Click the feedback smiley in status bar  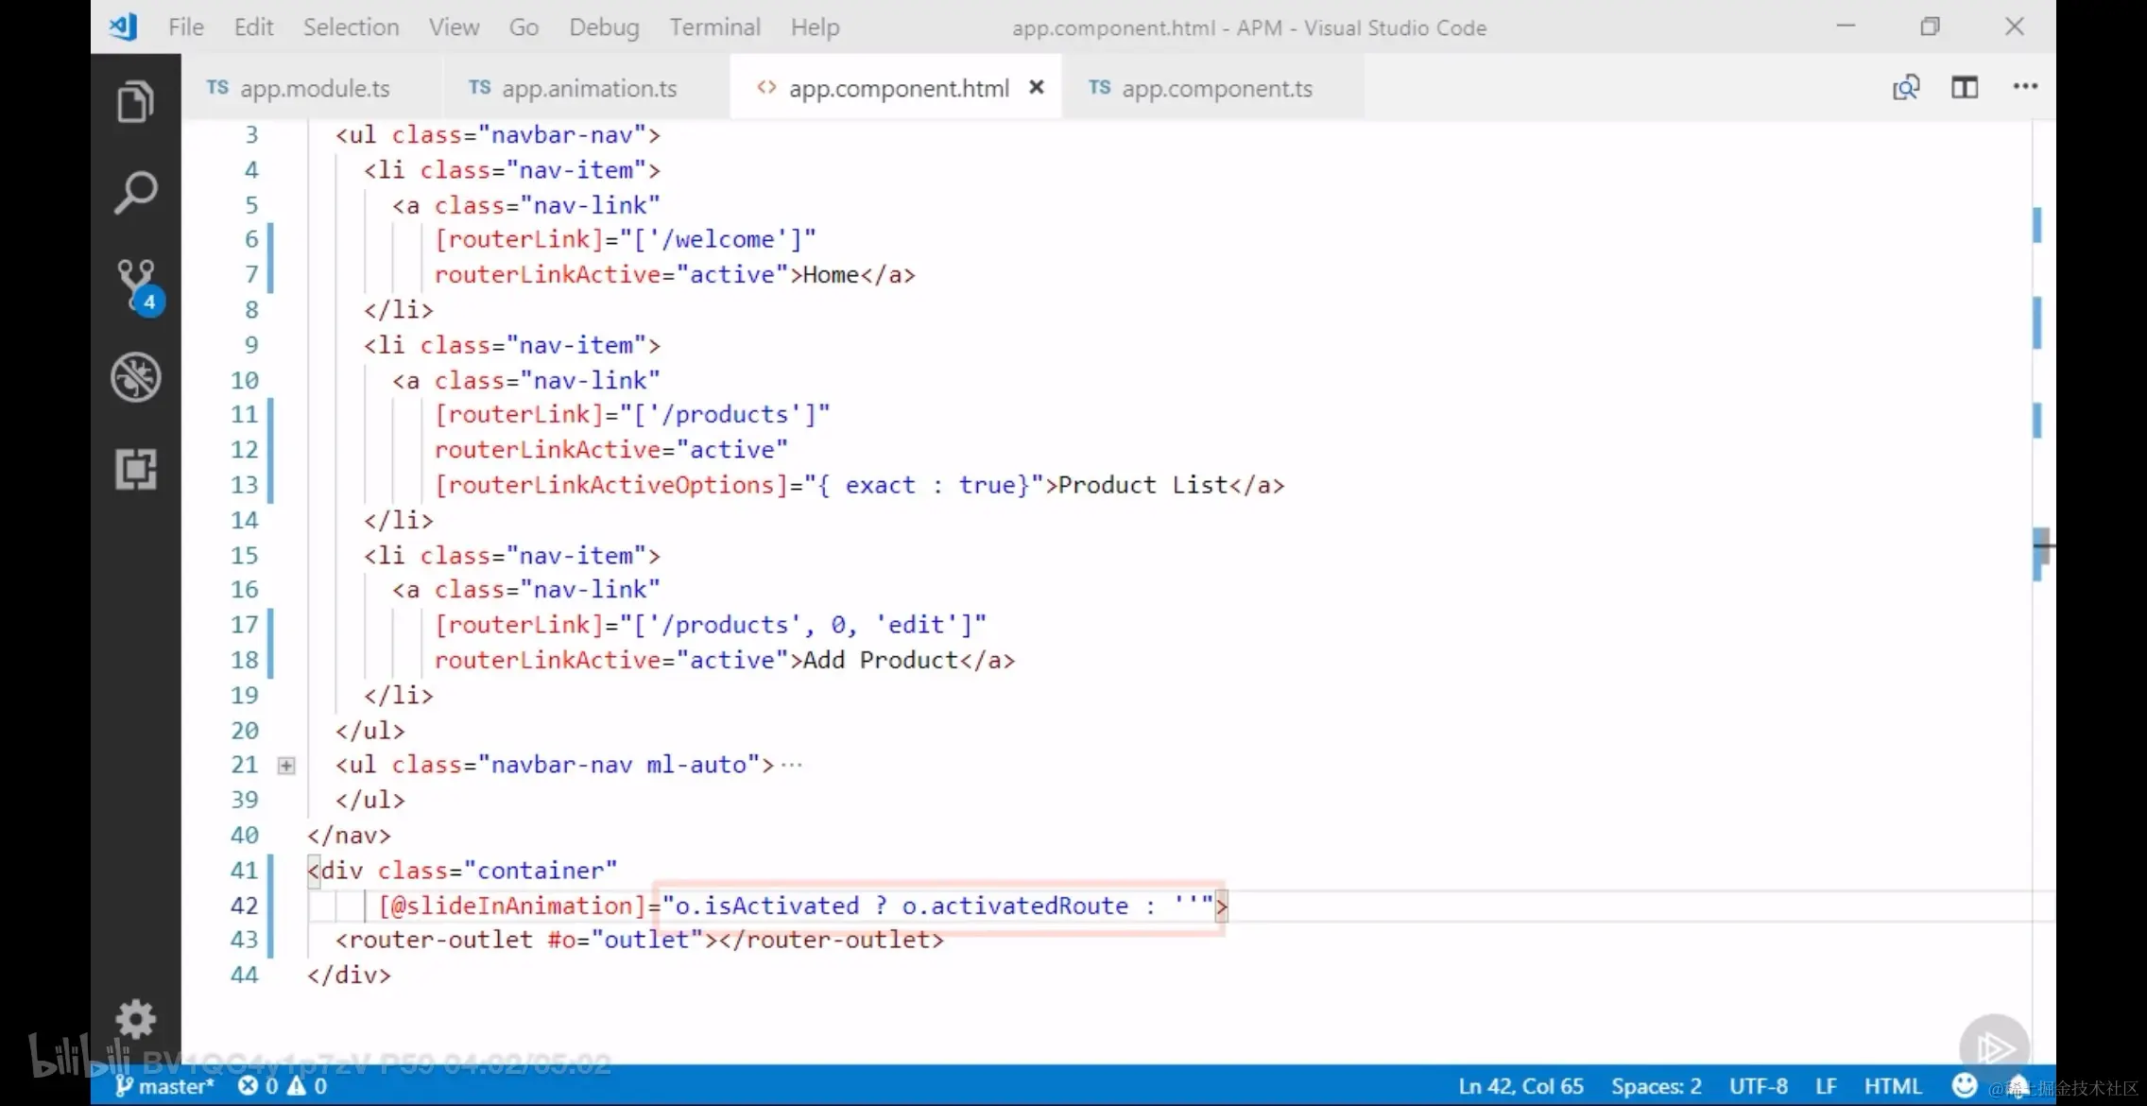[x=1965, y=1085]
